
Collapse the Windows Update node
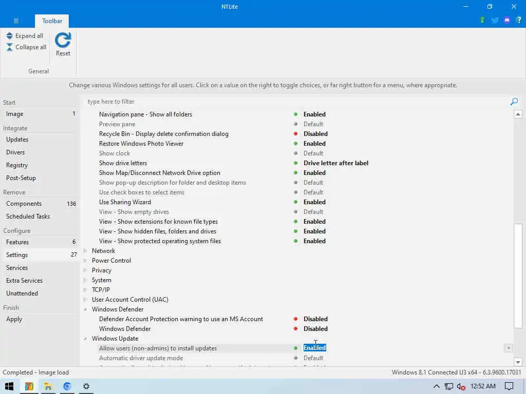[x=85, y=339]
